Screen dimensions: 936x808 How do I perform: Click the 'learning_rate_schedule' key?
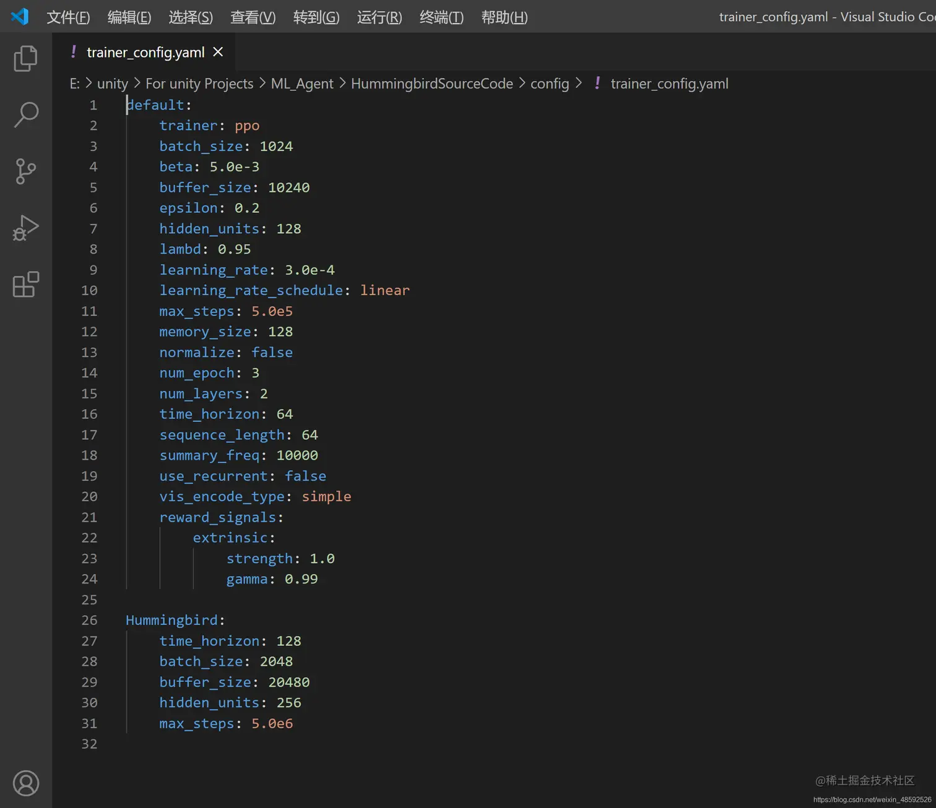coord(251,290)
